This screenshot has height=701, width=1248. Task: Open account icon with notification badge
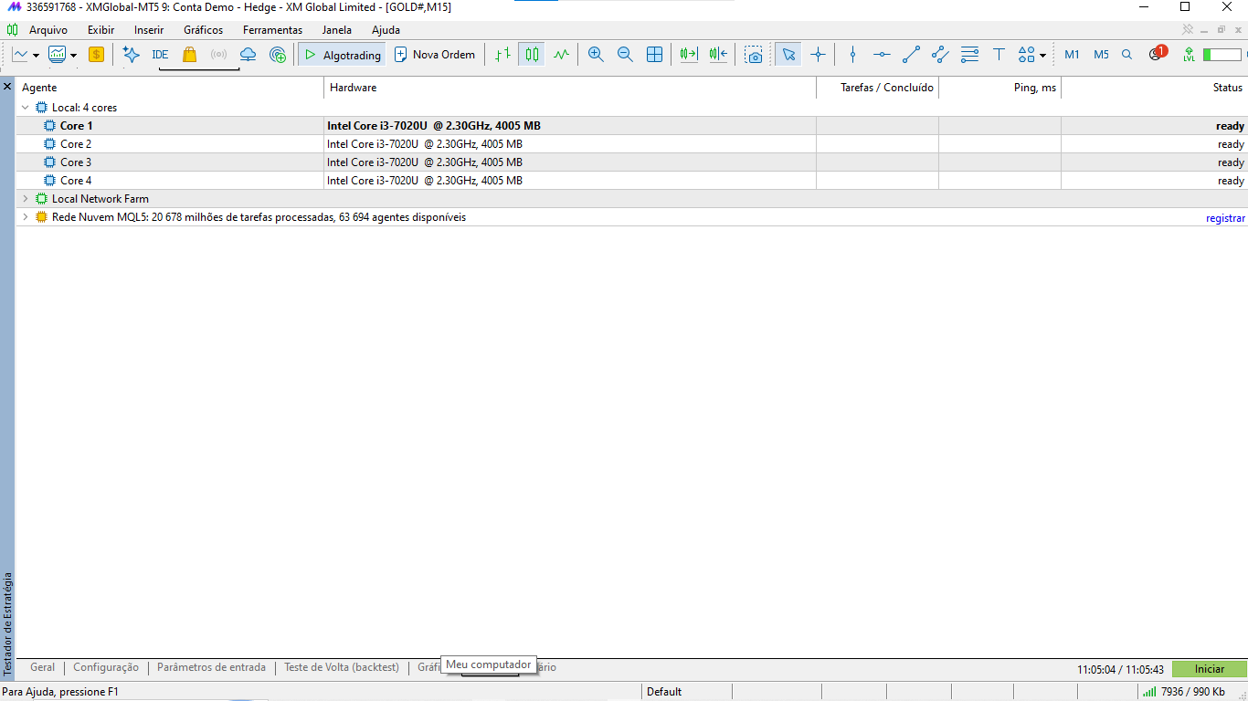coord(1158,54)
